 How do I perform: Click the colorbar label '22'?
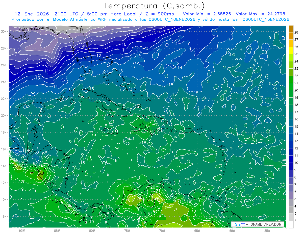[296, 76]
